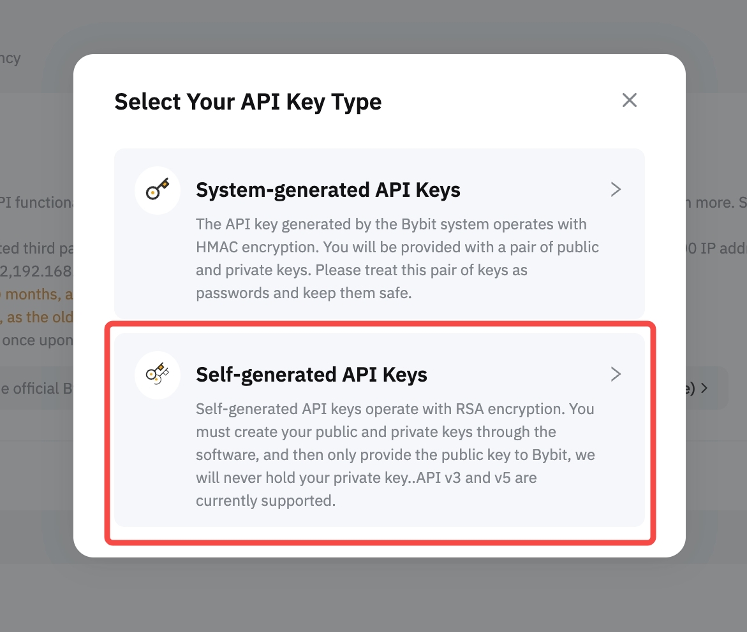Open System-generated API Keys via its chevron

point(616,189)
